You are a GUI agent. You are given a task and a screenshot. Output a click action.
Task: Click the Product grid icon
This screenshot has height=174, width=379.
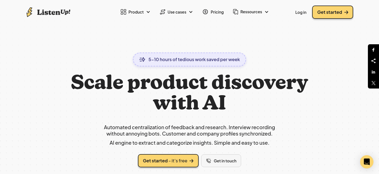click(x=123, y=12)
